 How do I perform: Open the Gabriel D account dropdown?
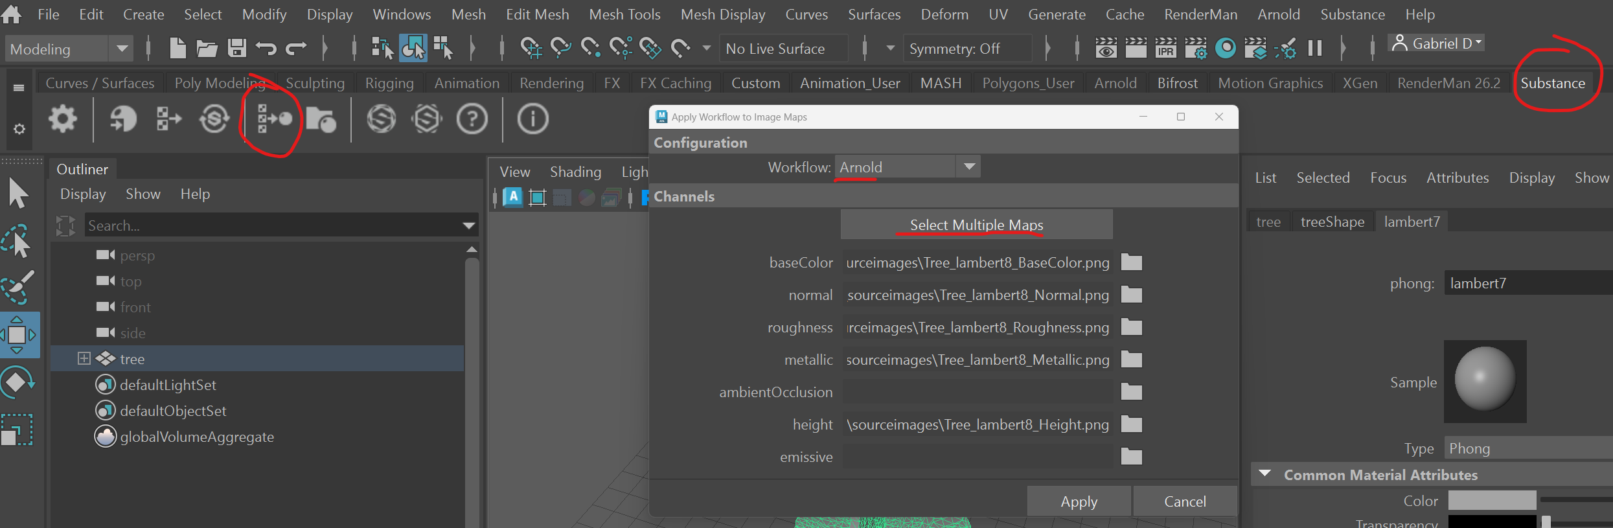click(x=1436, y=43)
